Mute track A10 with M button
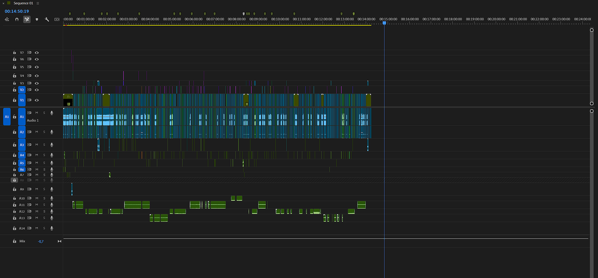Image resolution: width=598 pixels, height=278 pixels. click(x=36, y=198)
